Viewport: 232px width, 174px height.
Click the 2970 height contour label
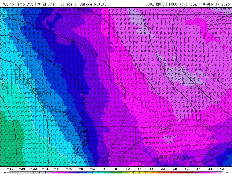pyautogui.click(x=164, y=157)
